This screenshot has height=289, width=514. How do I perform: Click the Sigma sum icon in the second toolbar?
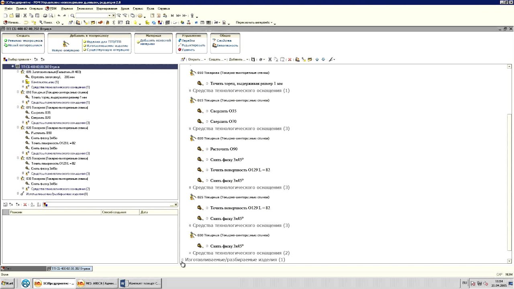pyautogui.click(x=114, y=22)
